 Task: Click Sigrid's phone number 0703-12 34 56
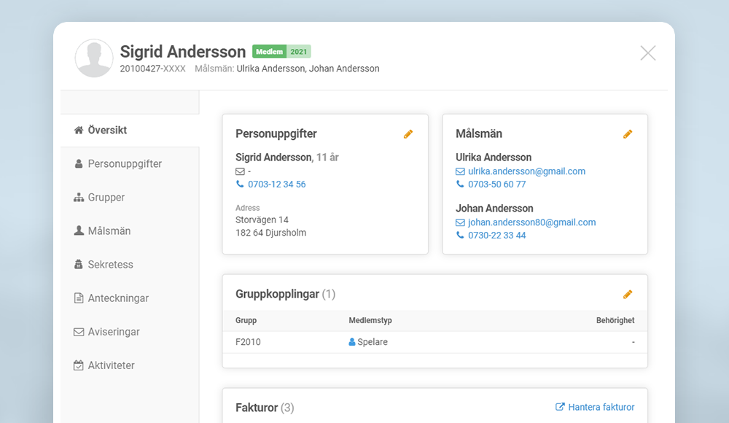point(276,185)
